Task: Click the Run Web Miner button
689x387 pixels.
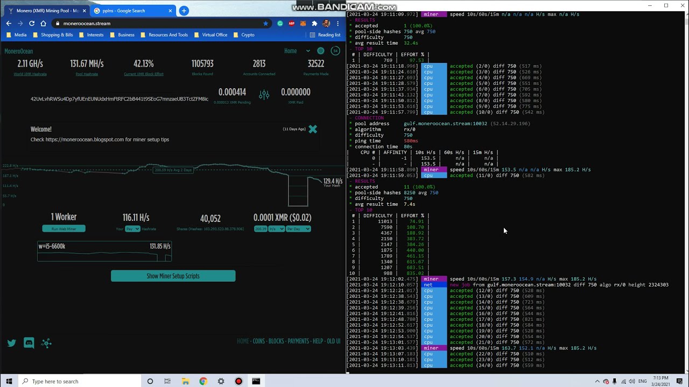Action: (x=64, y=229)
